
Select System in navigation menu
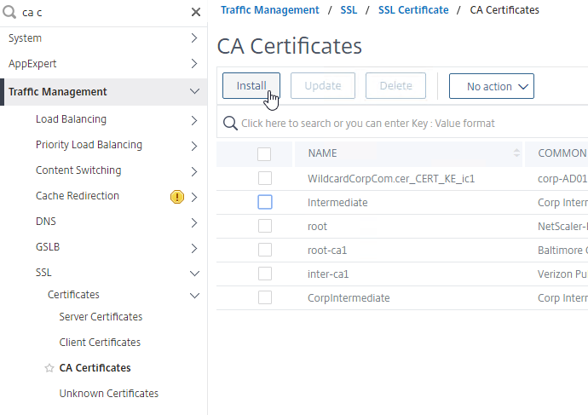click(x=25, y=38)
